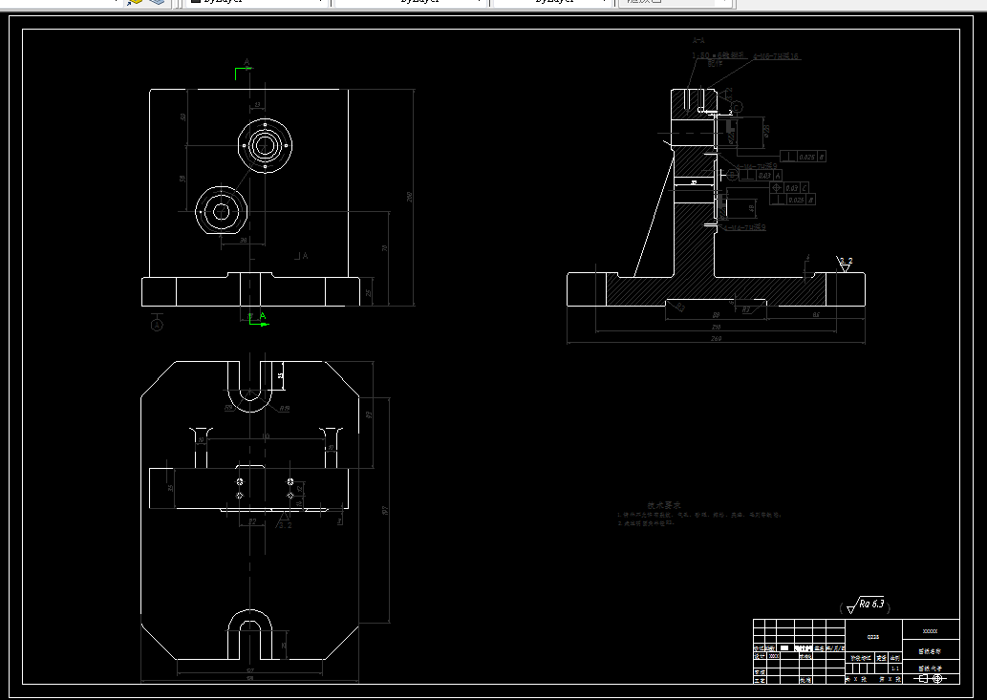Image resolution: width=987 pixels, height=700 pixels.
Task: Select the '197' vertical dimension in plan view
Action: [385, 511]
